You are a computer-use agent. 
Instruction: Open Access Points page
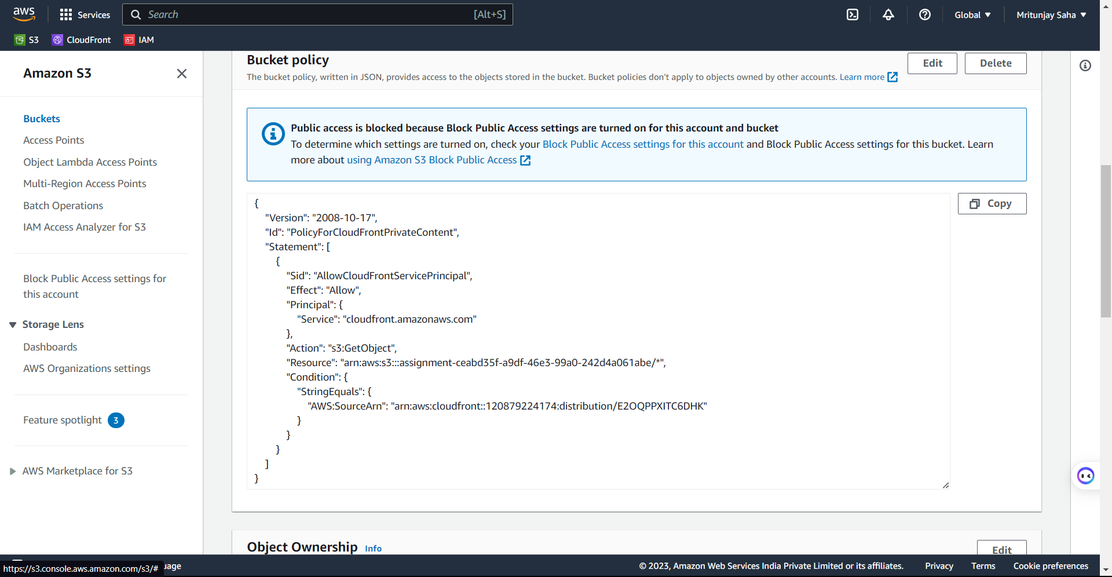pyautogui.click(x=53, y=140)
